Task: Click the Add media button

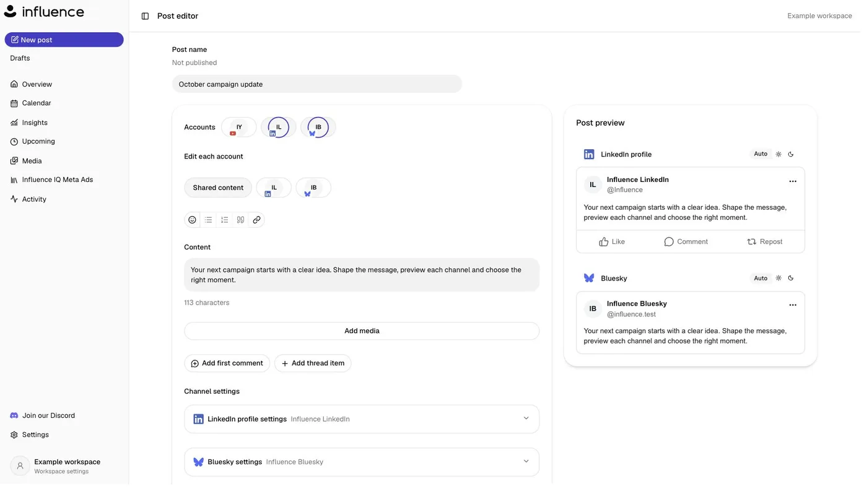Action: 365,334
